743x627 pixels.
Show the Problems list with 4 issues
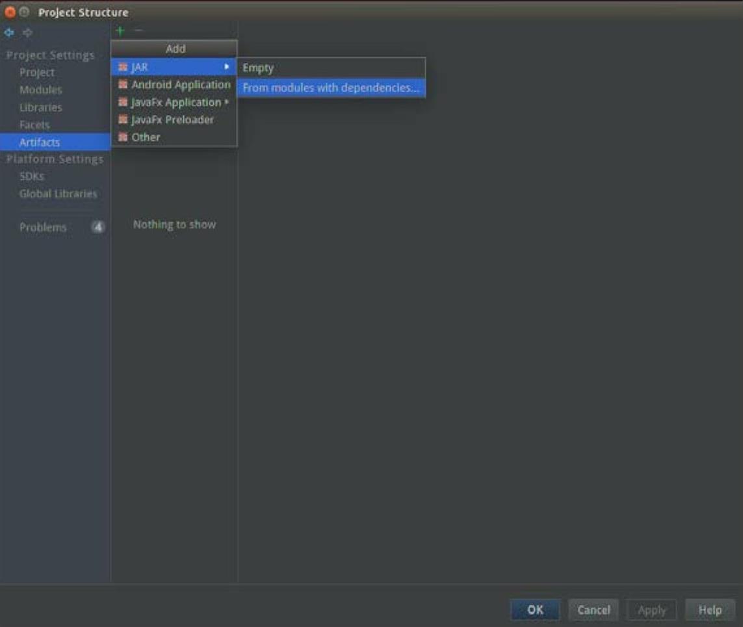(43, 227)
